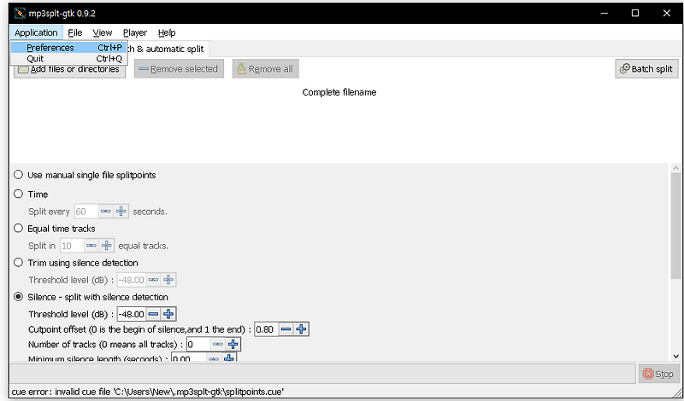The height and width of the screenshot is (401, 684).
Task: Increase Minimum silence length value
Action: coord(228,358)
